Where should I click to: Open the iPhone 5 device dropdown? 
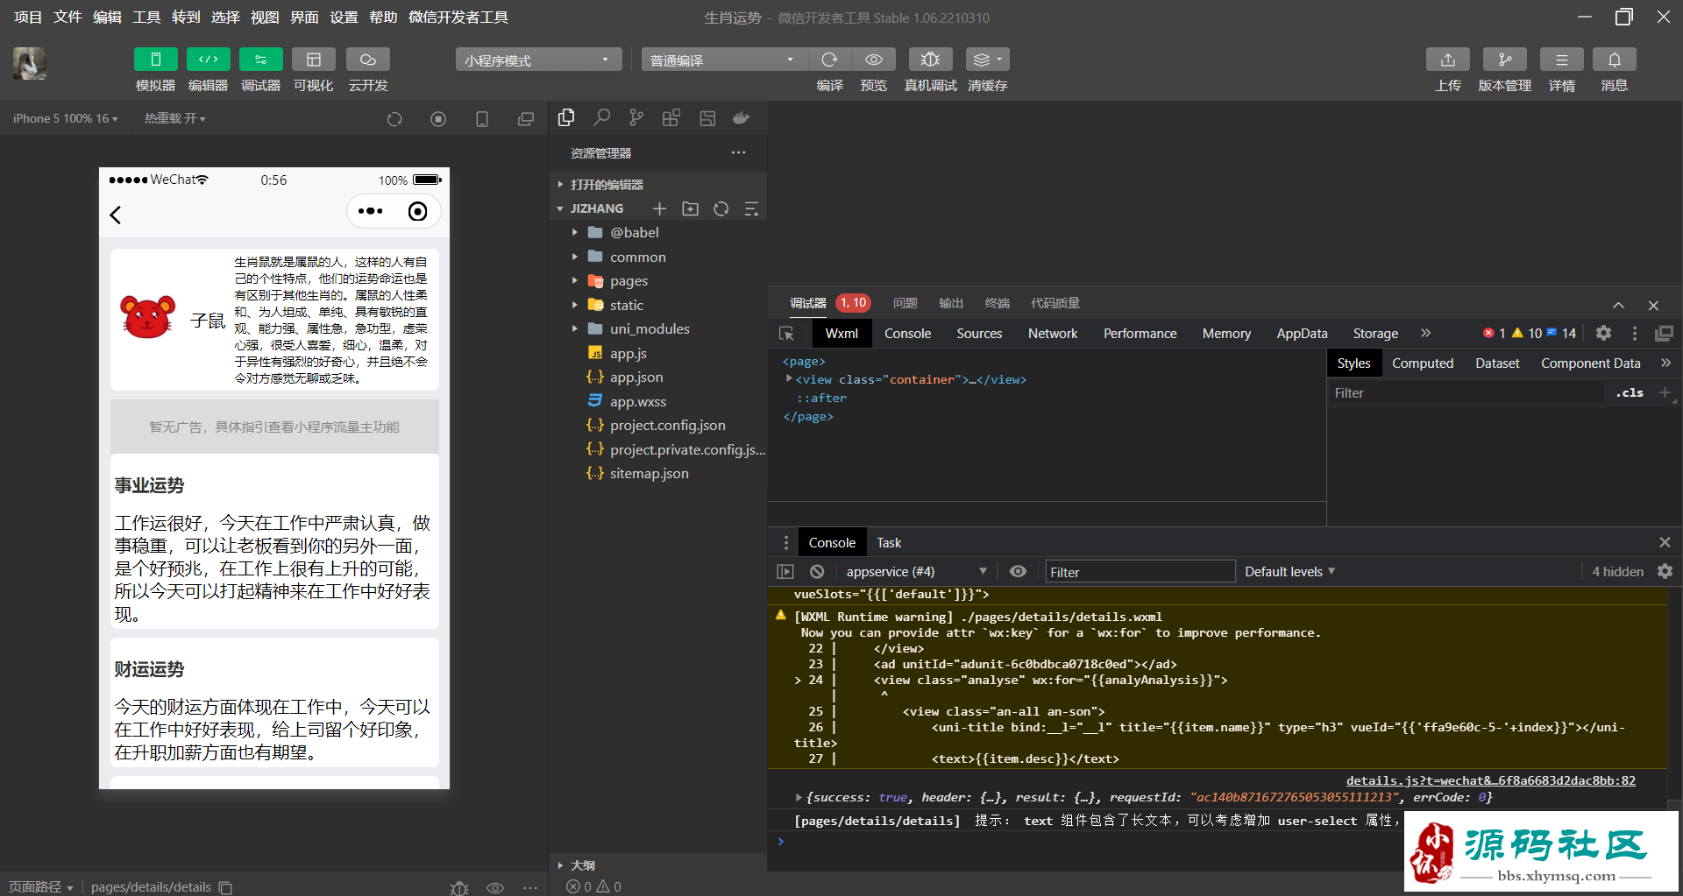[66, 118]
